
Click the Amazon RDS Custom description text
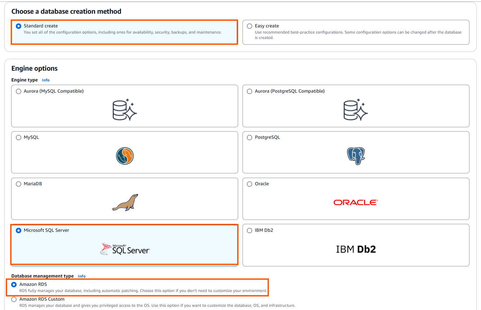[157, 305]
